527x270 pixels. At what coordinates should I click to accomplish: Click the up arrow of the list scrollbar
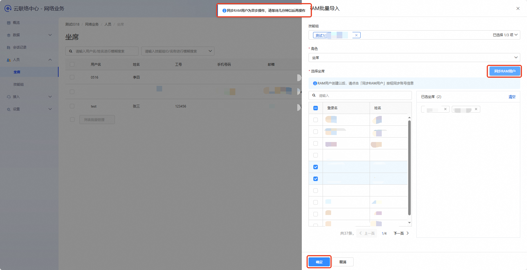coord(409,117)
